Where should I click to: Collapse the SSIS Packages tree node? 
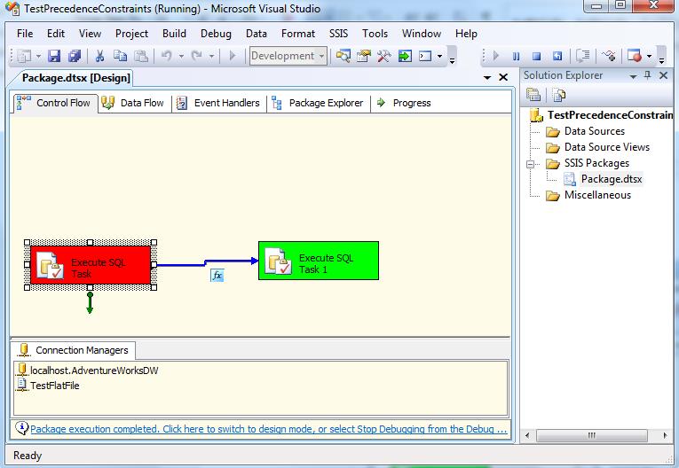click(x=532, y=163)
